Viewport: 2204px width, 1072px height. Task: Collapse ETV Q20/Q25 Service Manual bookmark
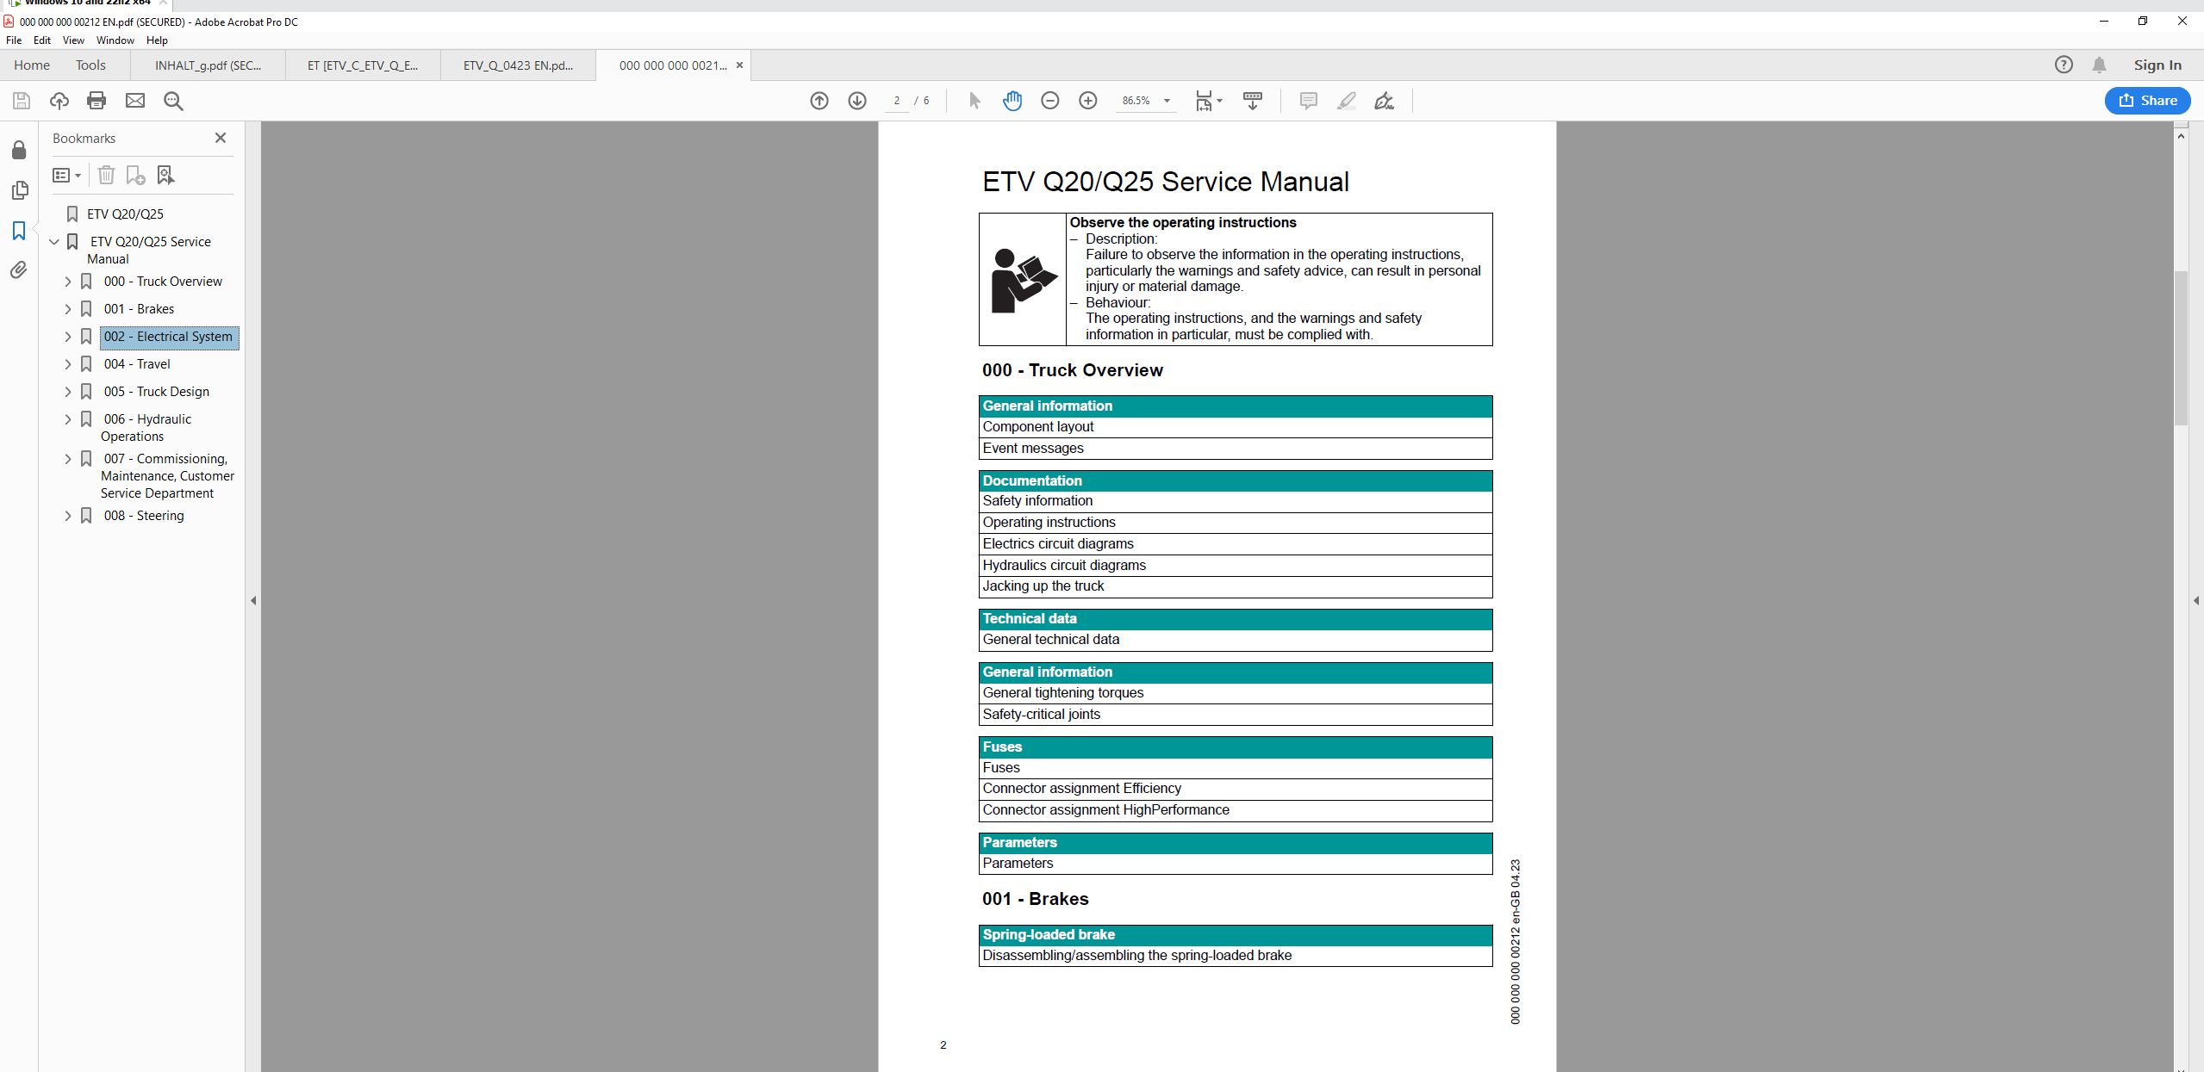coord(54,242)
